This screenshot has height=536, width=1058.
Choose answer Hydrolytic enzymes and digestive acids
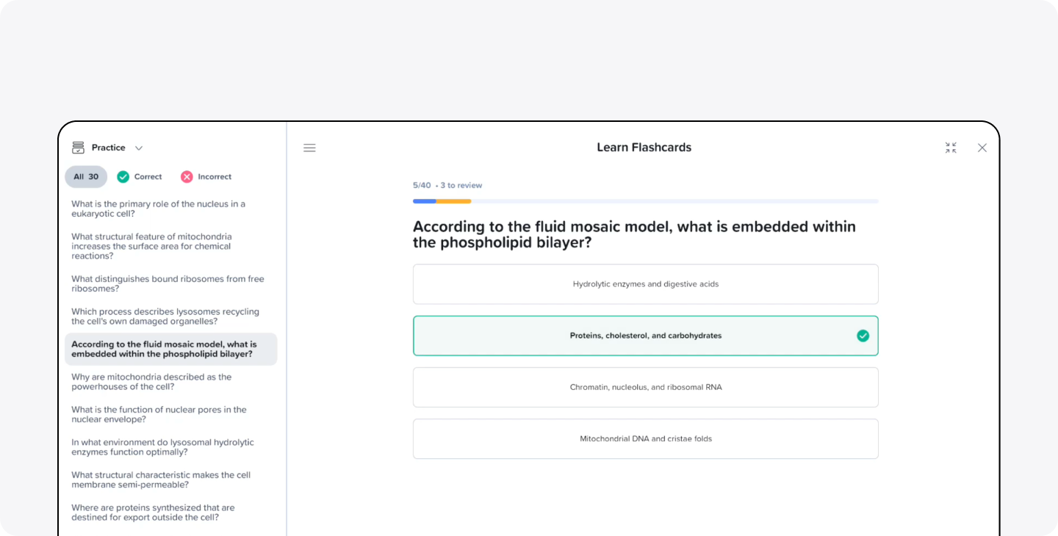[646, 284]
